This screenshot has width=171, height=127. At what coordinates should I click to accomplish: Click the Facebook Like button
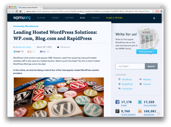click(43, 52)
